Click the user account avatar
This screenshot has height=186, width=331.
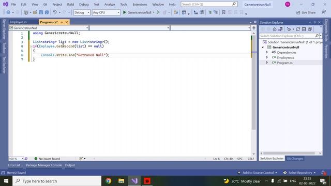click(288, 4)
